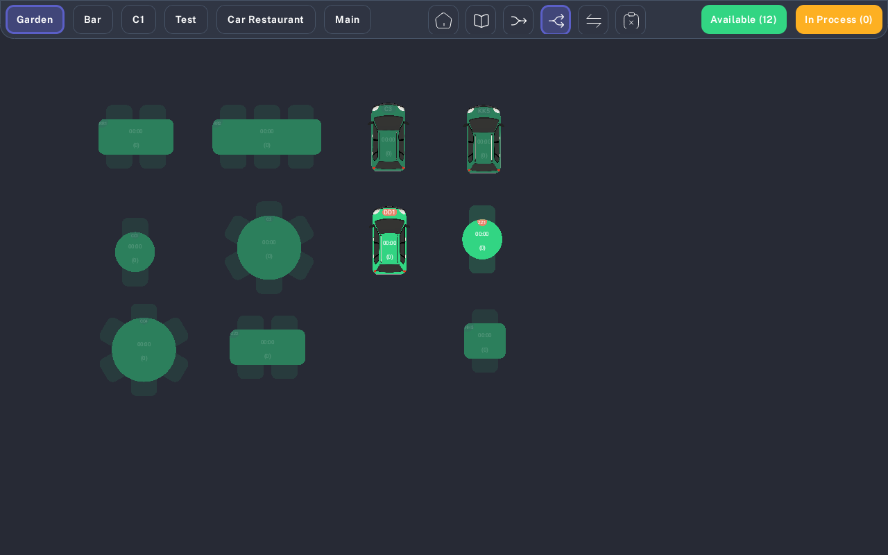888x555 pixels.
Task: Open the book/menu icon
Action: tap(481, 20)
